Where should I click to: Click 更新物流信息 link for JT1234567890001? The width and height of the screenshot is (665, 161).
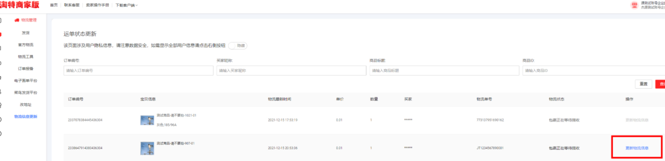coord(637,148)
